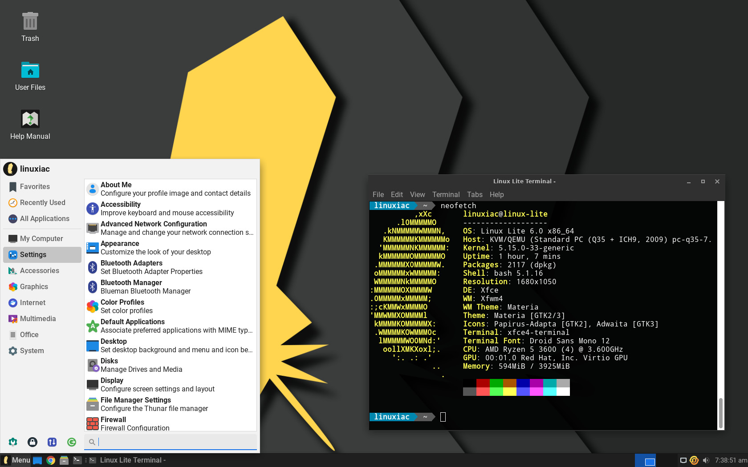Select the All Applications category
This screenshot has height=467, width=748.
42,219
